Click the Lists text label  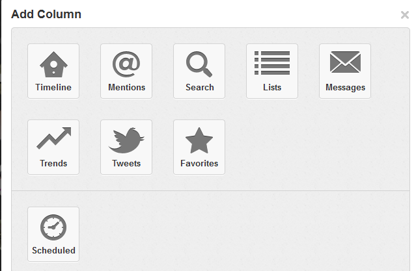[x=272, y=88]
